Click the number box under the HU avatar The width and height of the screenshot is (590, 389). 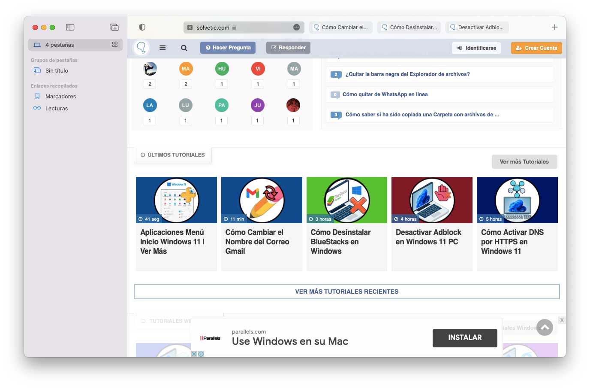click(222, 84)
